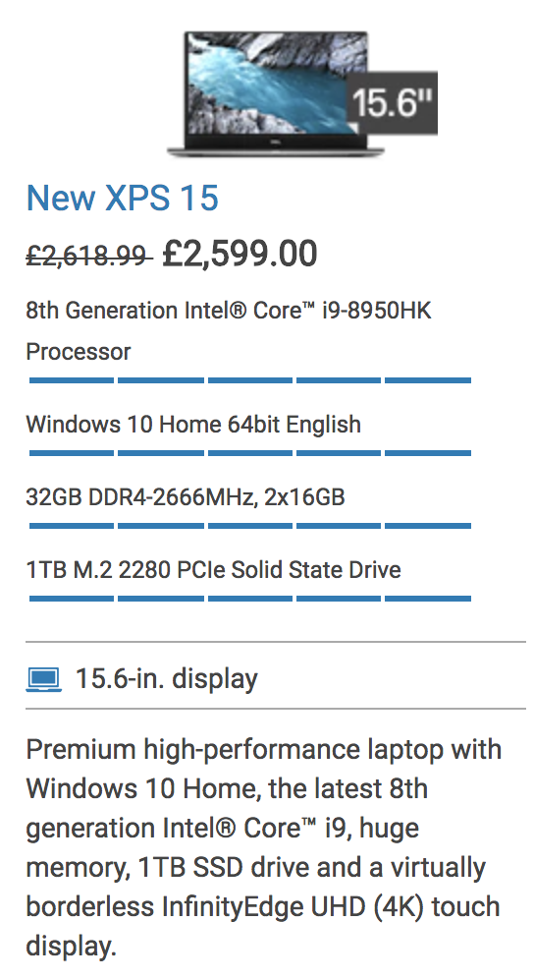
Task: Click last segment of memory rating bar
Action: click(428, 526)
